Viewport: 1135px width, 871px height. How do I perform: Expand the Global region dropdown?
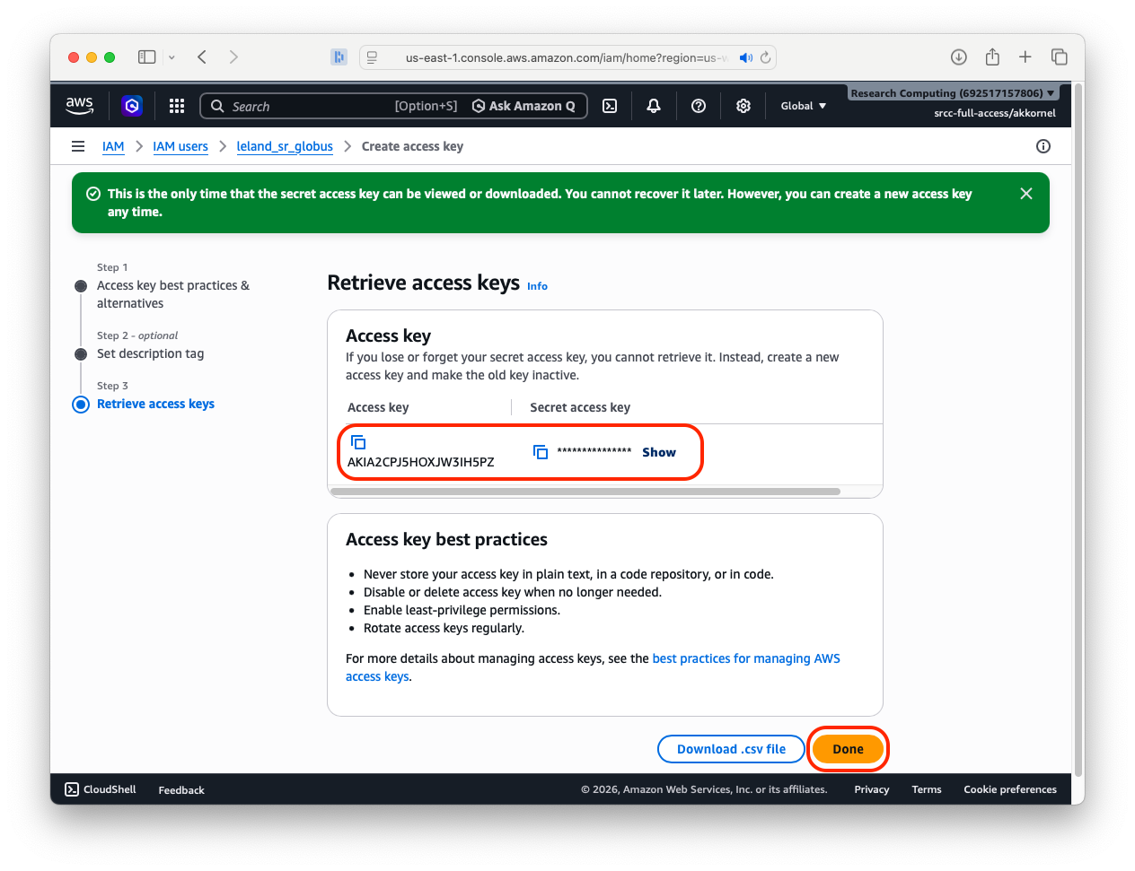click(804, 106)
